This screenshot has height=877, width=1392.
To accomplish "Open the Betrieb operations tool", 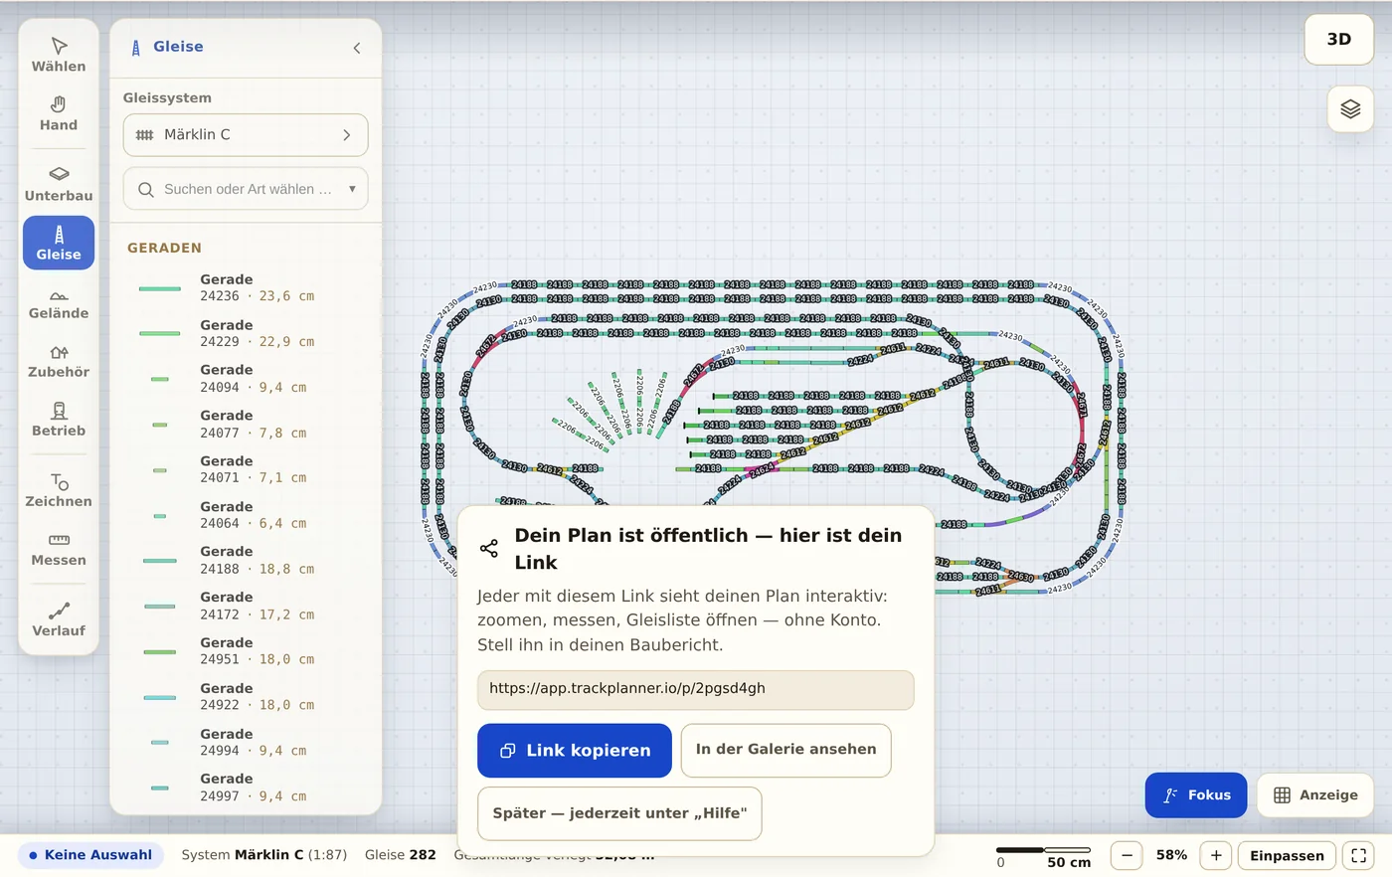I will (x=59, y=419).
